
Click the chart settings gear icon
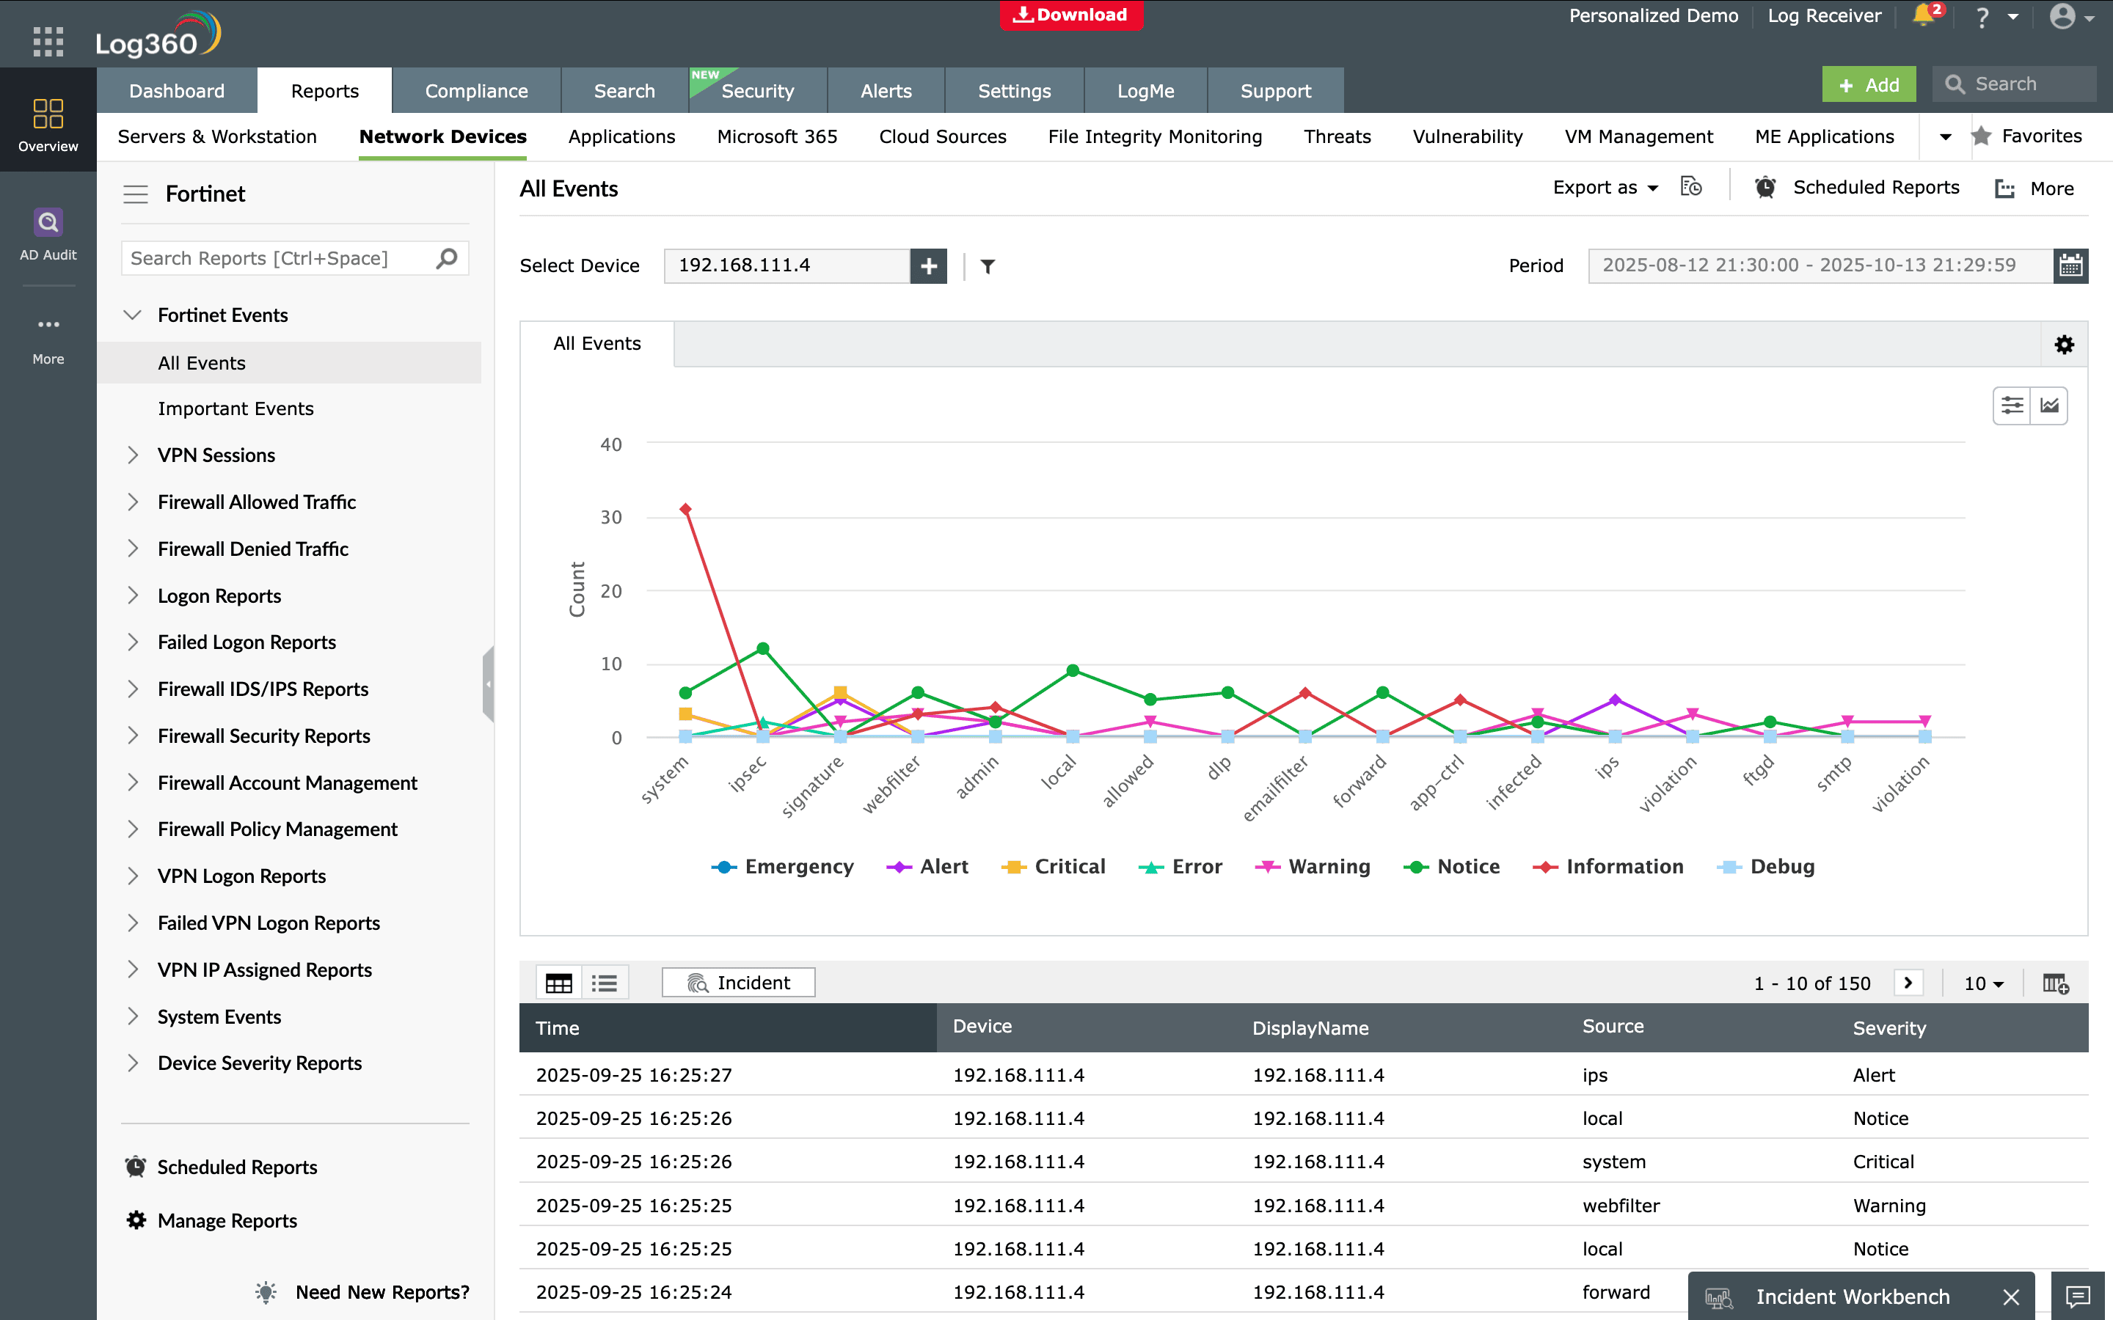coord(2063,345)
